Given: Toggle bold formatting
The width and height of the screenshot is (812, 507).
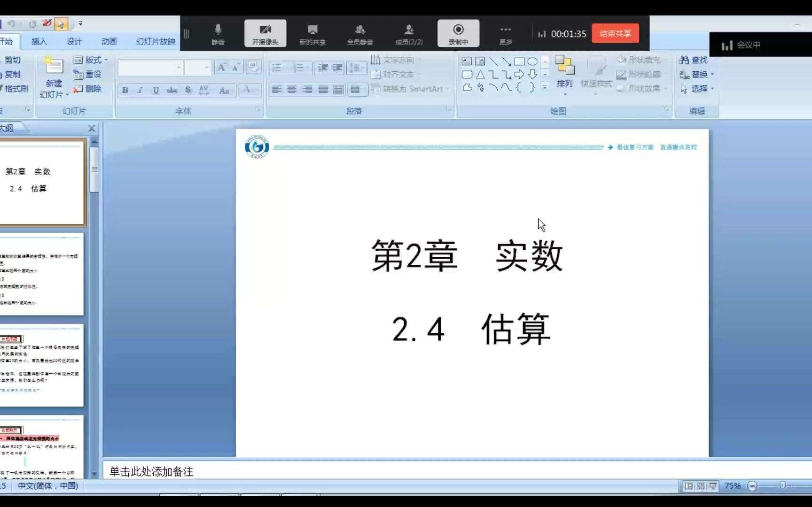Looking at the screenshot, I should tap(124, 90).
